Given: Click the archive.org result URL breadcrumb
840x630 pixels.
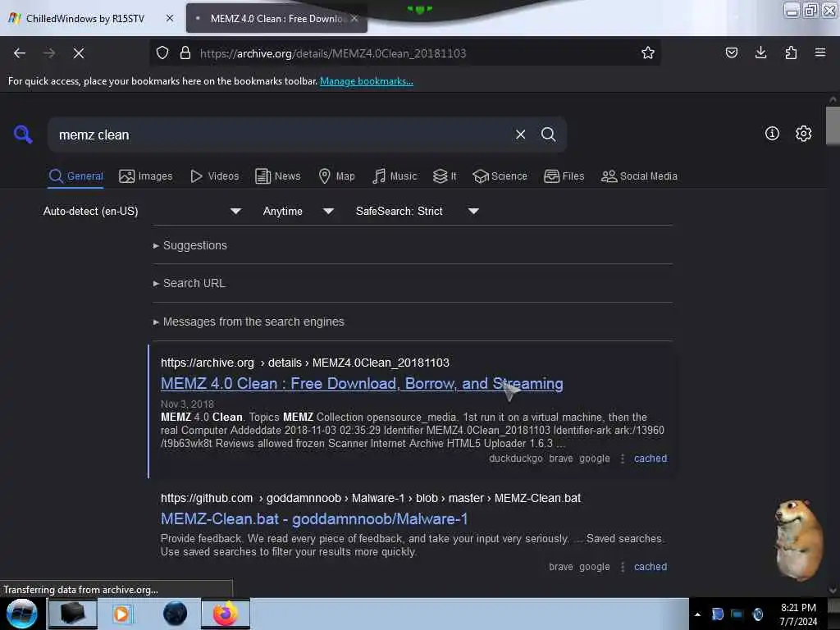Looking at the screenshot, I should (x=305, y=363).
